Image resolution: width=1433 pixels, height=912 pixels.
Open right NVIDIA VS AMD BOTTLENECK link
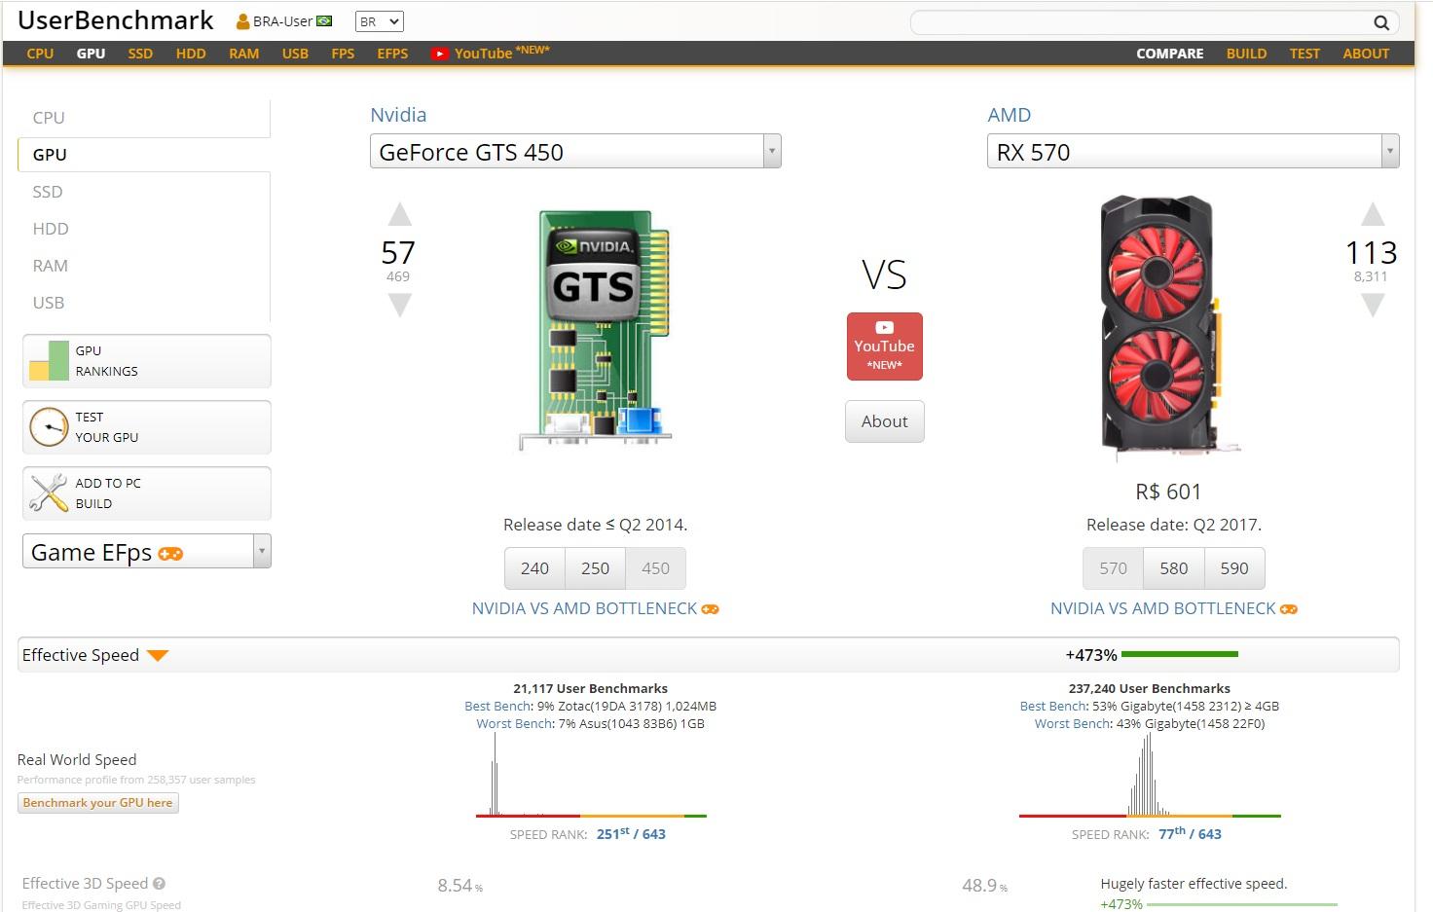coord(1173,608)
